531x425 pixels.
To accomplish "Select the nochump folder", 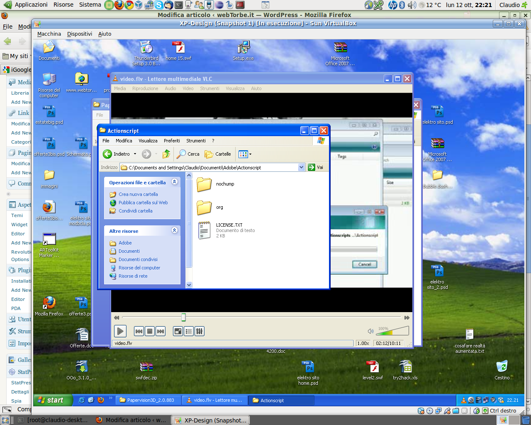I will pos(215,184).
